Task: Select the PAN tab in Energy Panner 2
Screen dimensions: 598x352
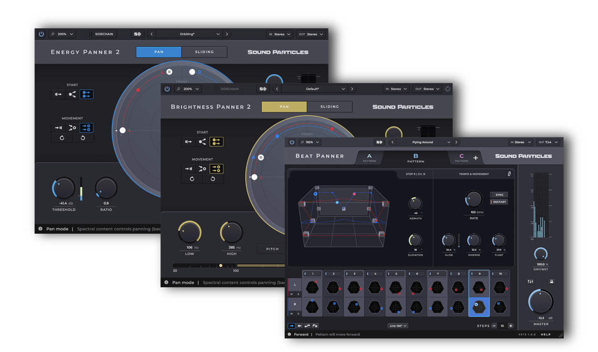Action: [159, 52]
